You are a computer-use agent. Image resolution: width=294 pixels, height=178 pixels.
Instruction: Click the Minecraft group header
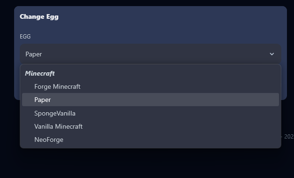[x=40, y=73]
